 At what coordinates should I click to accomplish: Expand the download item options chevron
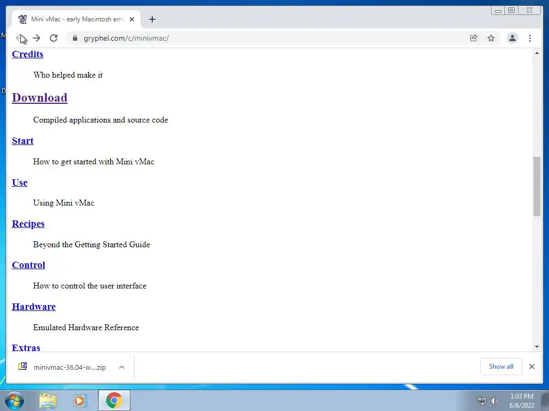[x=122, y=367]
